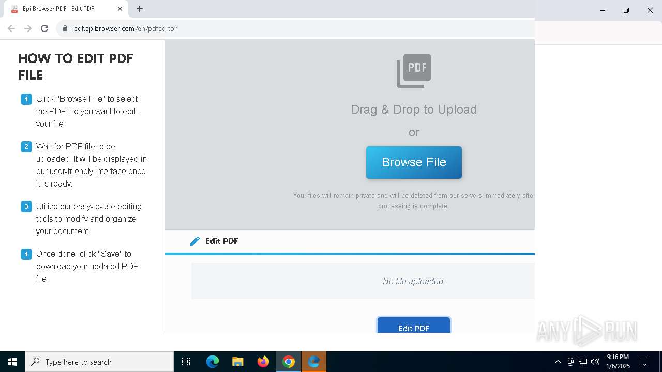Click the privacy notice about files remaining private

click(x=414, y=200)
